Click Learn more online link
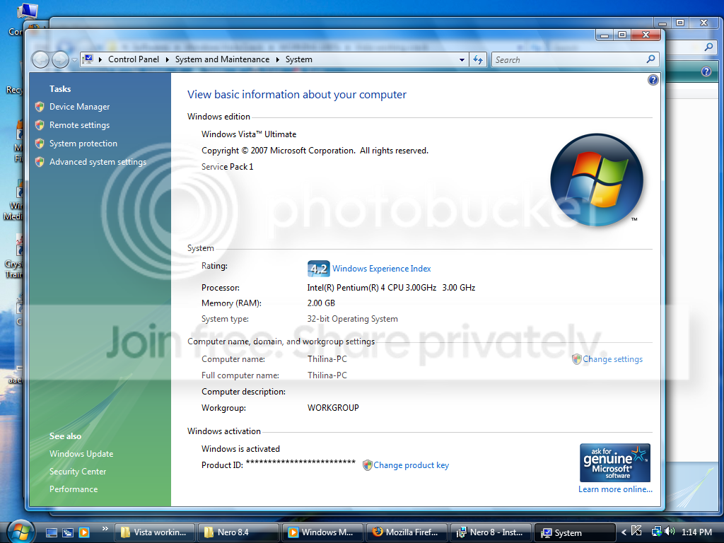Viewport: 724px width, 543px height. [x=615, y=489]
